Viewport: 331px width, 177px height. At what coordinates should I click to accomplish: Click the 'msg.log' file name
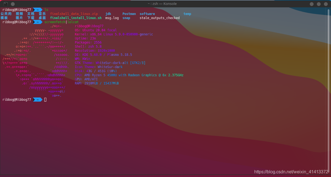pyautogui.click(x=112, y=18)
